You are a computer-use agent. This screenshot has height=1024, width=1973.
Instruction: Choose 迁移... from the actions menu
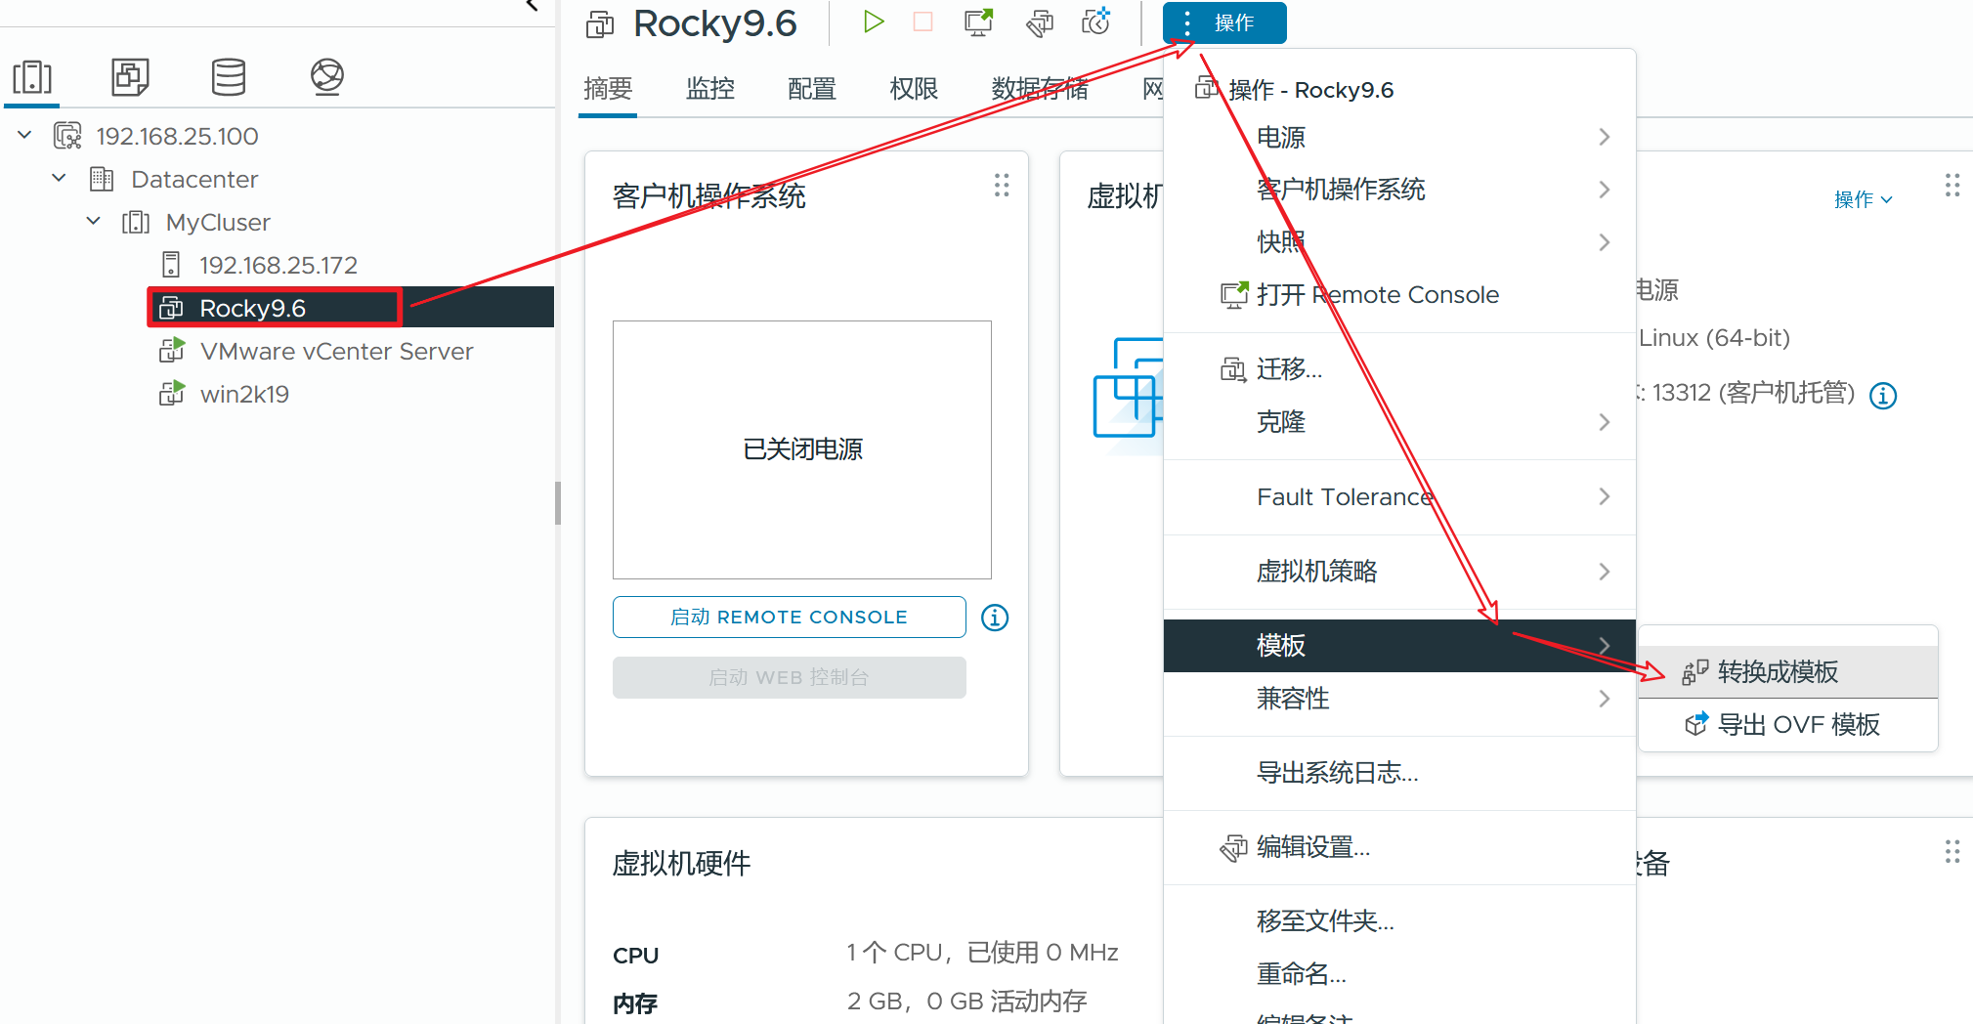point(1399,369)
